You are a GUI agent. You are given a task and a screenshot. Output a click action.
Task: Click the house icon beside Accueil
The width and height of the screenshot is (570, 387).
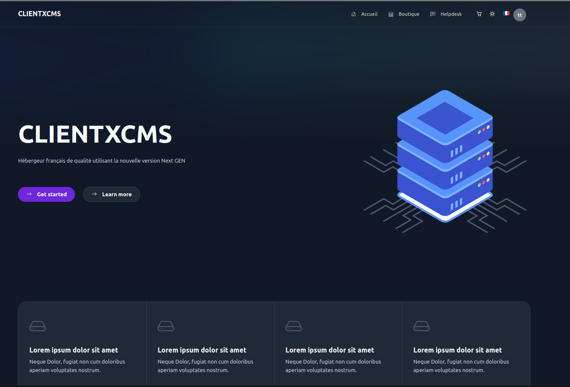point(353,14)
